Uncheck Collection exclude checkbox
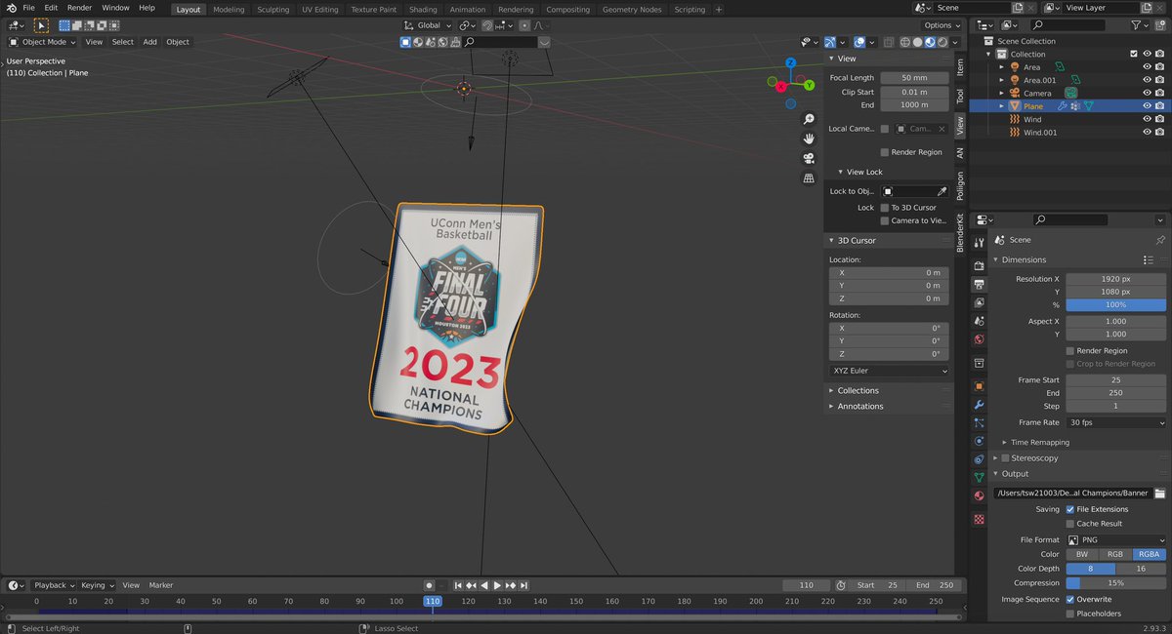This screenshot has height=634, width=1172. [x=1134, y=55]
